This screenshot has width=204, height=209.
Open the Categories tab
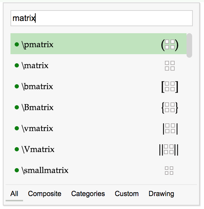(88, 194)
